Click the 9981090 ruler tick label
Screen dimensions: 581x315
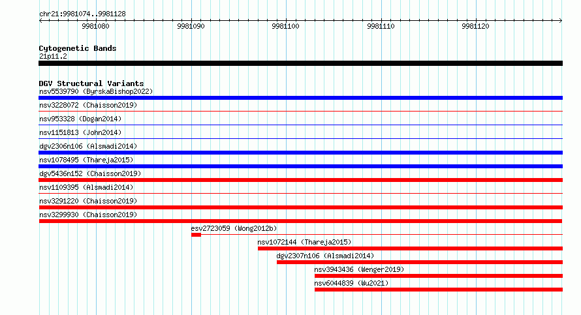[191, 26]
